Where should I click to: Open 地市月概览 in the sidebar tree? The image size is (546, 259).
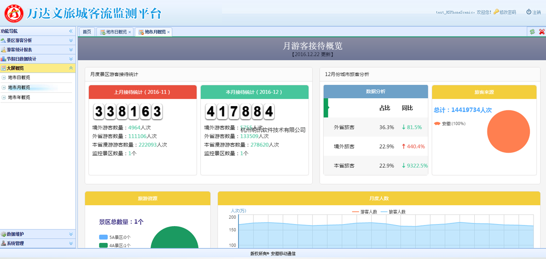point(19,87)
